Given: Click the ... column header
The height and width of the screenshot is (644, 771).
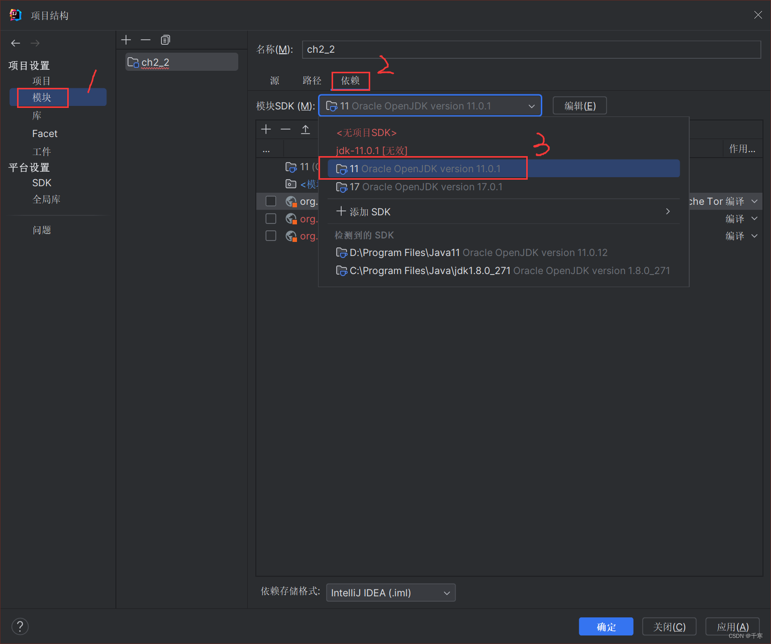Looking at the screenshot, I should (x=269, y=149).
